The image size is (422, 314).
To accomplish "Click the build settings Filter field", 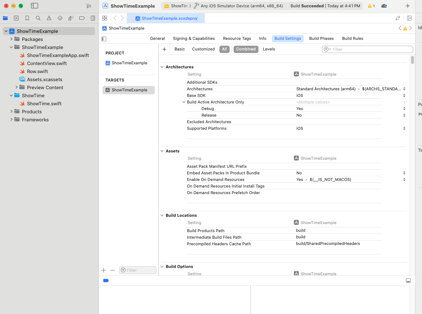I will point(367,49).
